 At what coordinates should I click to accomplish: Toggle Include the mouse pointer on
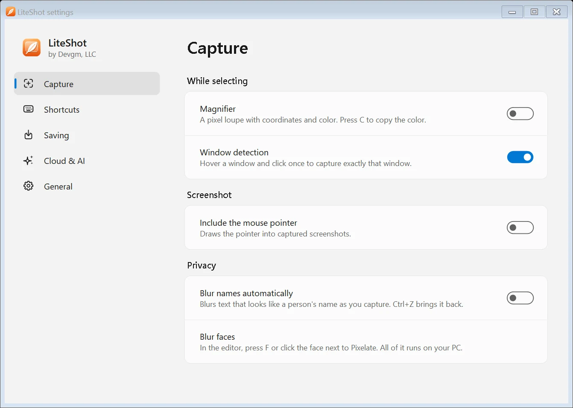[520, 227]
